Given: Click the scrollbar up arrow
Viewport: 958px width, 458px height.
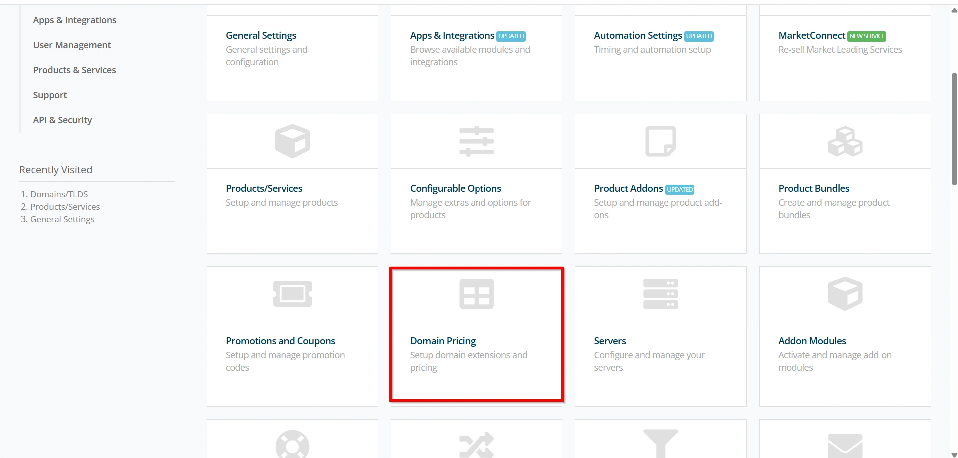Looking at the screenshot, I should pos(954,10).
